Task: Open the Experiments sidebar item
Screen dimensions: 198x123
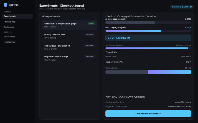Action: pyautogui.click(x=17, y=16)
